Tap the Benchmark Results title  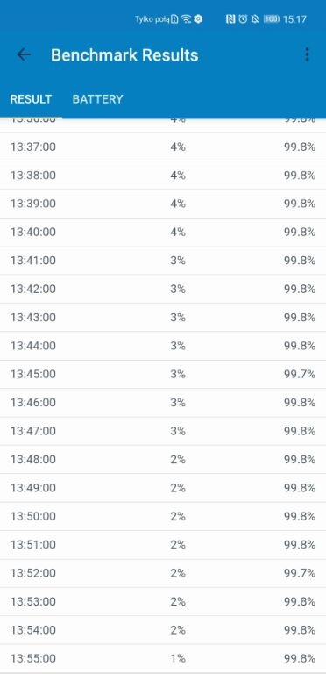coord(124,55)
